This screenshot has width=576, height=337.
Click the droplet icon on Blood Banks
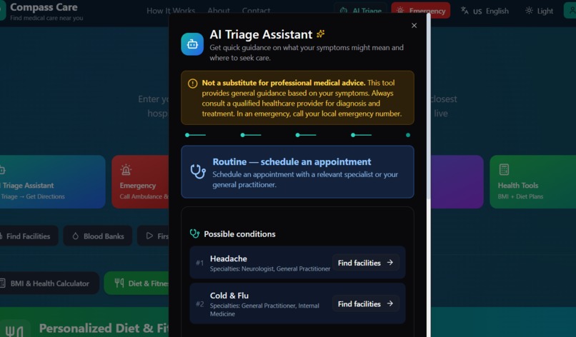pyautogui.click(x=76, y=236)
